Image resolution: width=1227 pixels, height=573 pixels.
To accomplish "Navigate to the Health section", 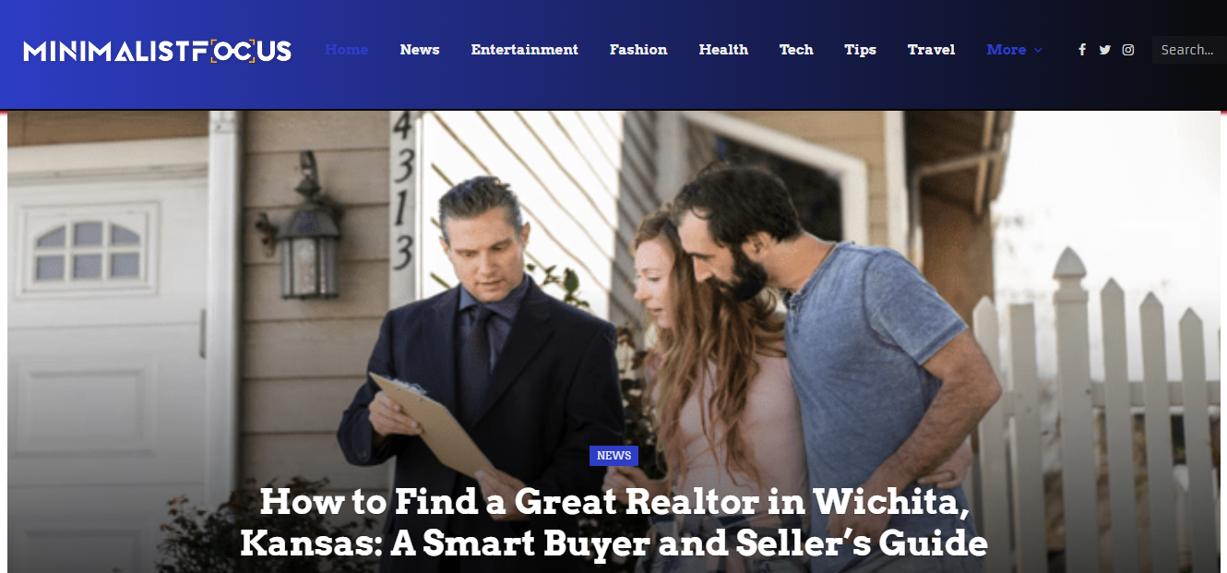I will point(723,50).
